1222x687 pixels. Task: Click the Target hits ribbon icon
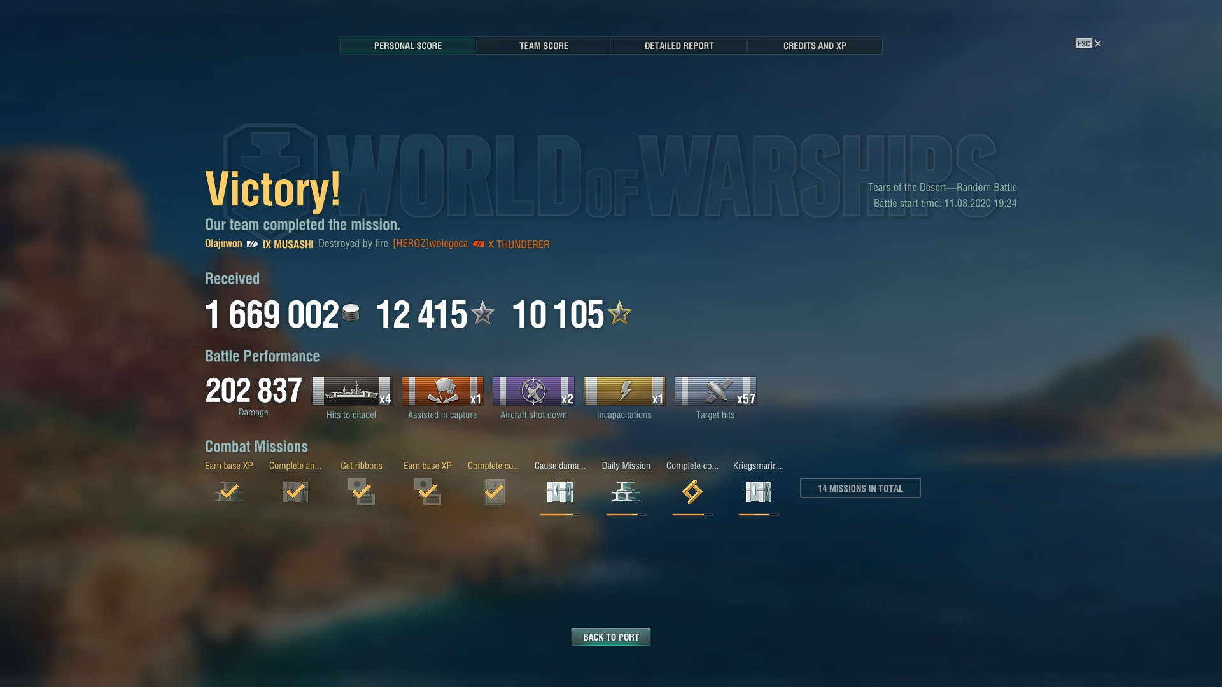click(715, 391)
